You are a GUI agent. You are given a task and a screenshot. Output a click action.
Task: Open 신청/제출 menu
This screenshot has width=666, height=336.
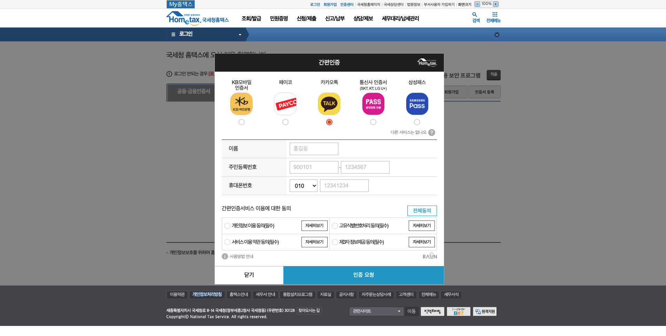click(x=306, y=18)
